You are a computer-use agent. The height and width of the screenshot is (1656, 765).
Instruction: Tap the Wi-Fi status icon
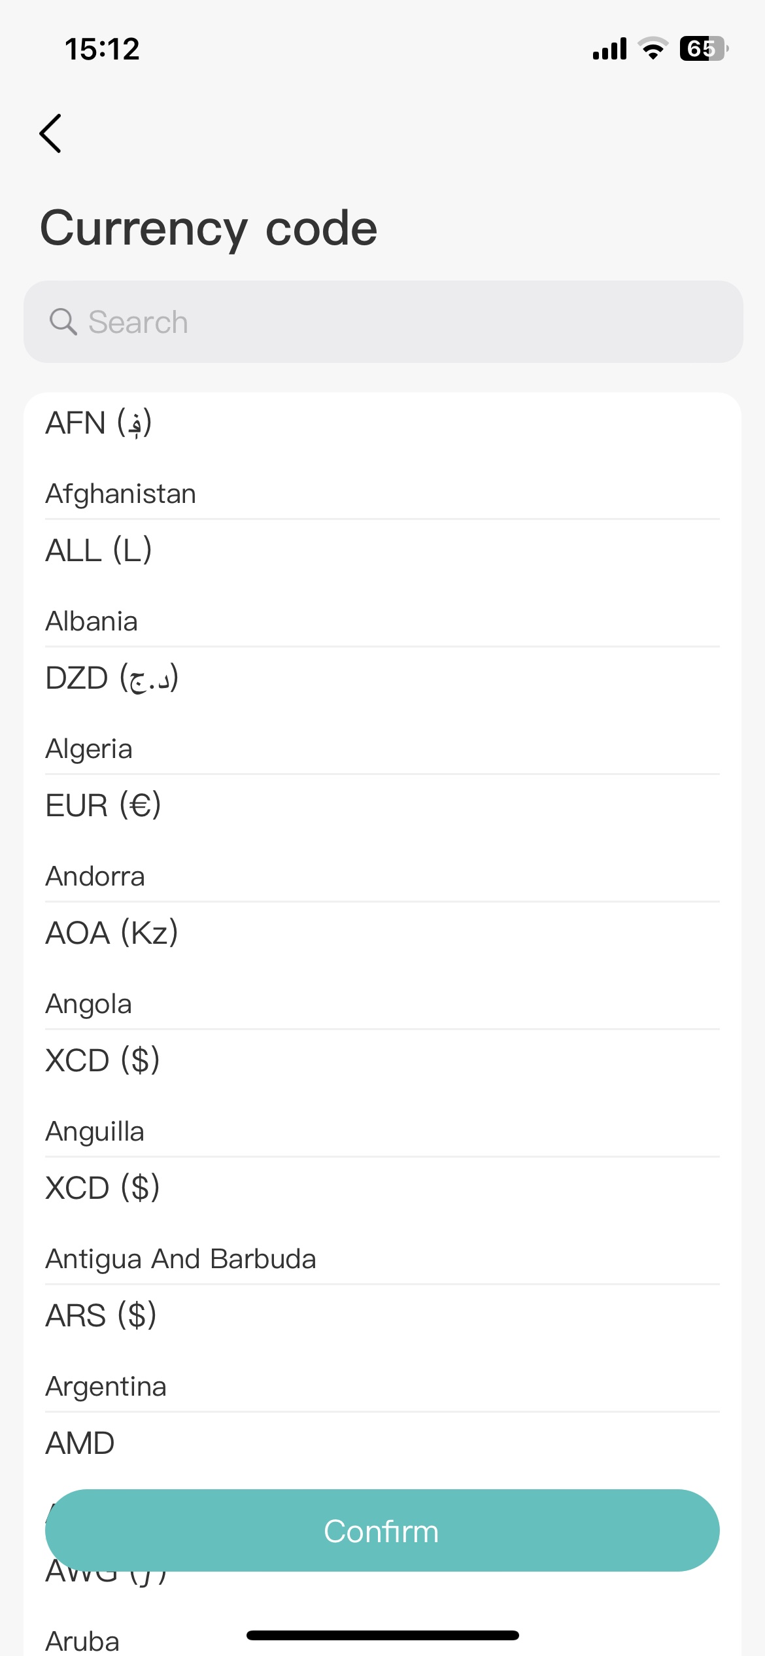point(653,49)
